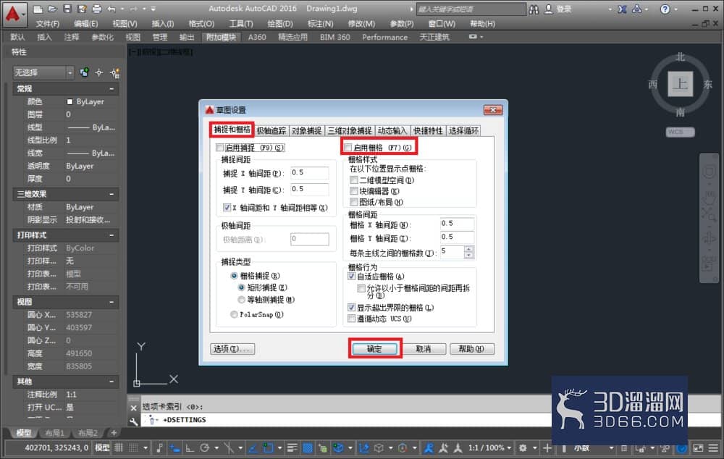The height and width of the screenshot is (459, 724).
Task: Collapse the 视图 section in Properties
Action: click(x=111, y=302)
